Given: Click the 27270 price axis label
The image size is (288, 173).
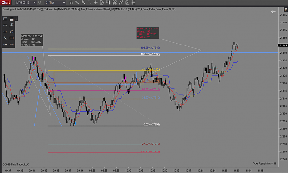Looking at the screenshot, I should [x=283, y=159].
